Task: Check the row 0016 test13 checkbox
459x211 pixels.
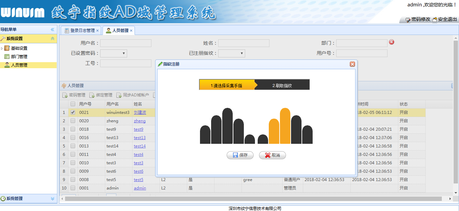Action: coord(73,138)
